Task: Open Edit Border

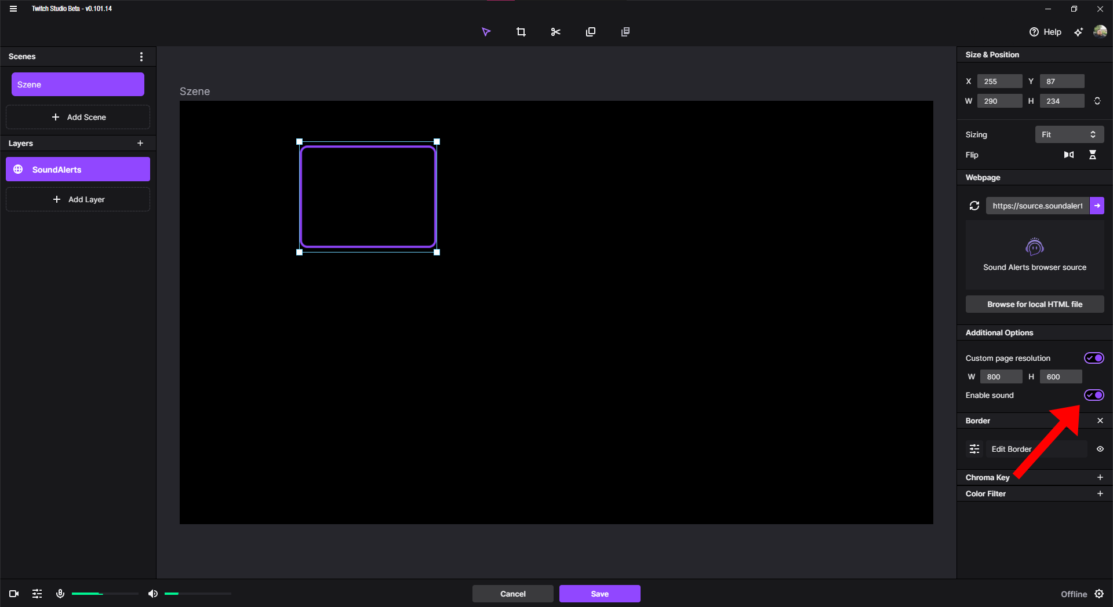Action: pyautogui.click(x=1036, y=449)
